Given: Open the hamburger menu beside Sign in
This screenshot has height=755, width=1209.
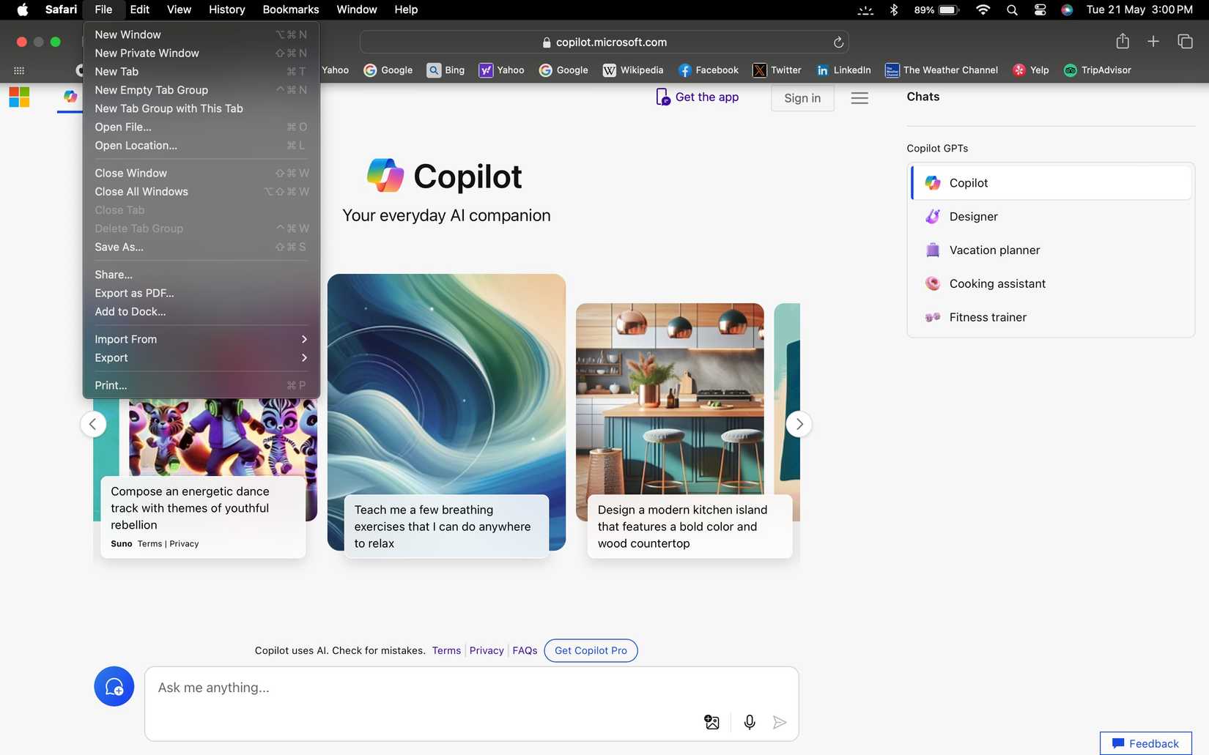Looking at the screenshot, I should [x=859, y=98].
